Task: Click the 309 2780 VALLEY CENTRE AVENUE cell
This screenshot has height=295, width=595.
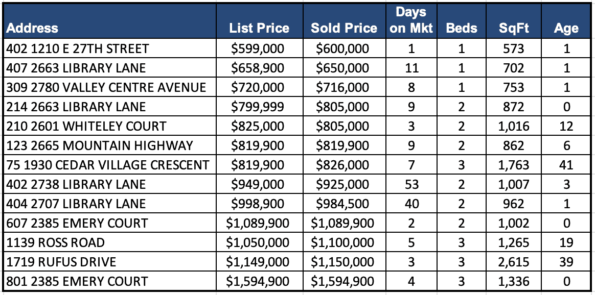Action: click(106, 87)
